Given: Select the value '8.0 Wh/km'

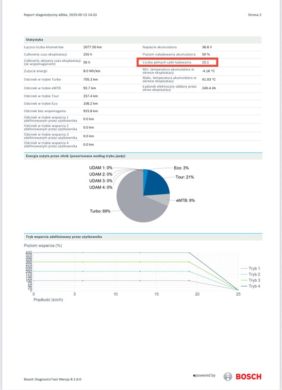Looking at the screenshot, I should click(x=92, y=71).
